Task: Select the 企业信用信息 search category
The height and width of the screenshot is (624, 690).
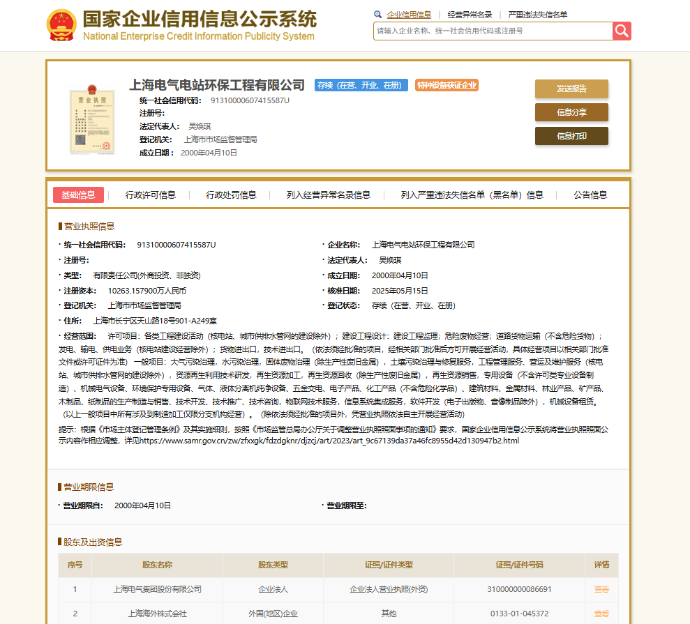Action: coord(409,15)
